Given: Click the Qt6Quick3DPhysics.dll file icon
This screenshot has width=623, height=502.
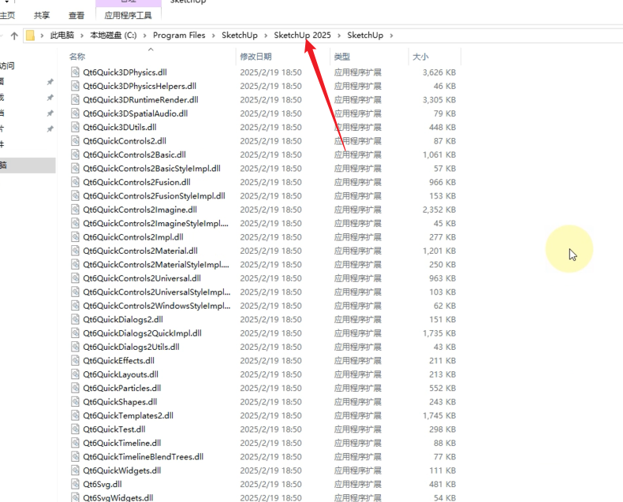Looking at the screenshot, I should (75, 72).
